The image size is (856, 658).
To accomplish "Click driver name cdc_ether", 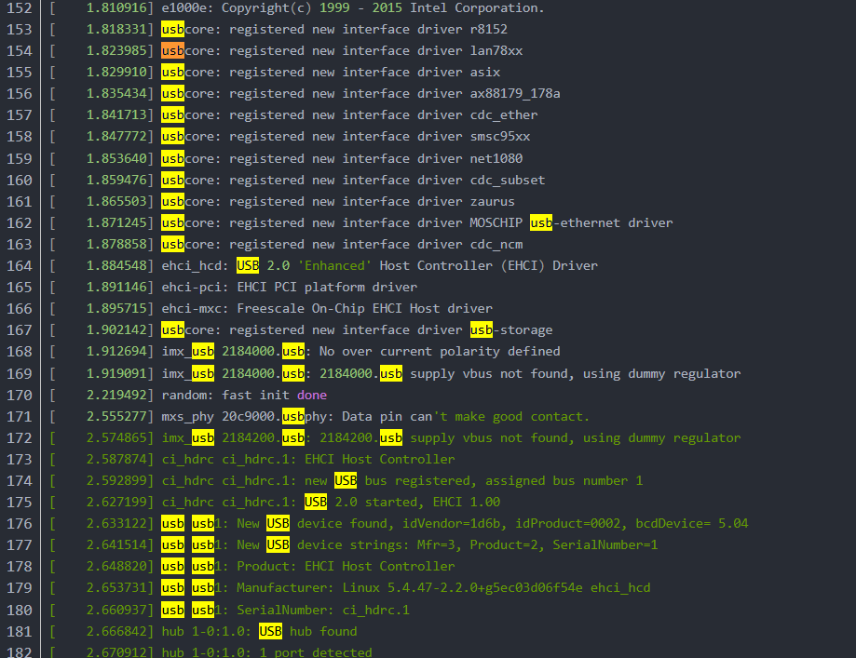I will (x=504, y=115).
